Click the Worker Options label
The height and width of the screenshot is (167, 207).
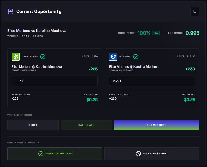tap(19, 115)
